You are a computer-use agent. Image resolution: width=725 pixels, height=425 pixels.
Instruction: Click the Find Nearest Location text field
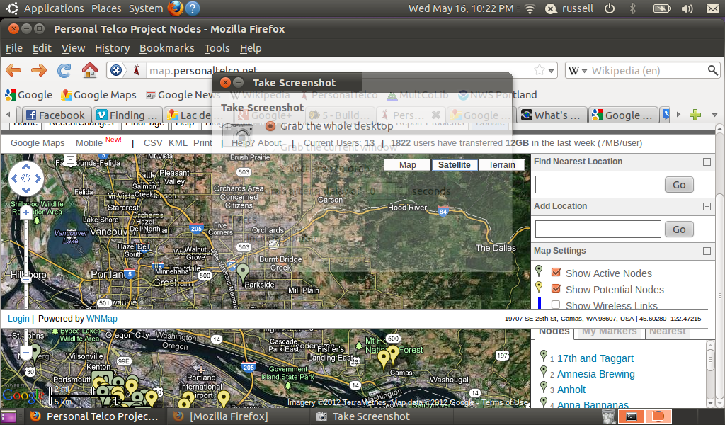[598, 185]
